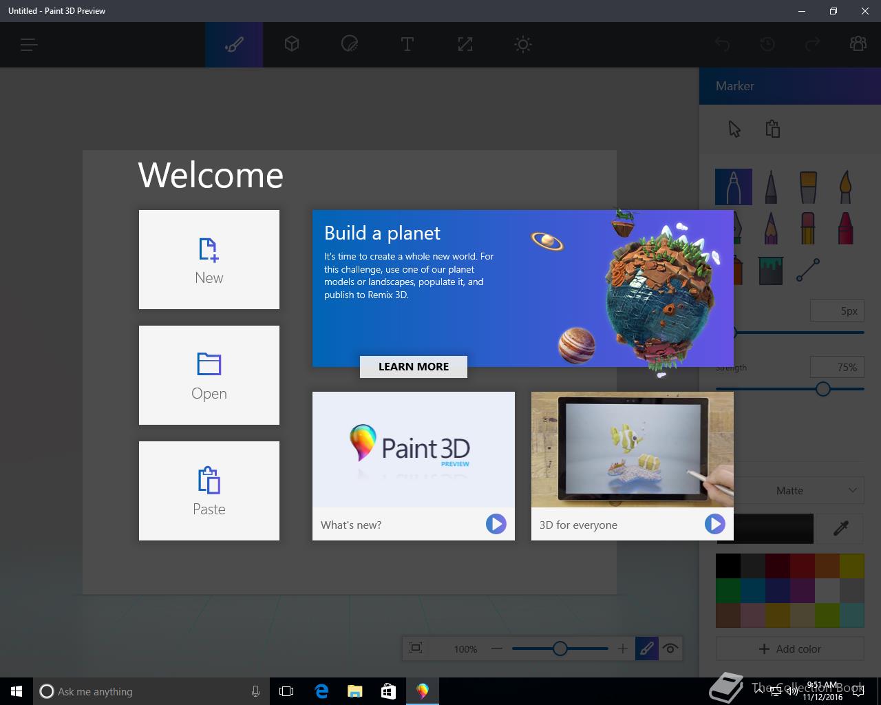Click the zoom out minus button

(x=497, y=649)
